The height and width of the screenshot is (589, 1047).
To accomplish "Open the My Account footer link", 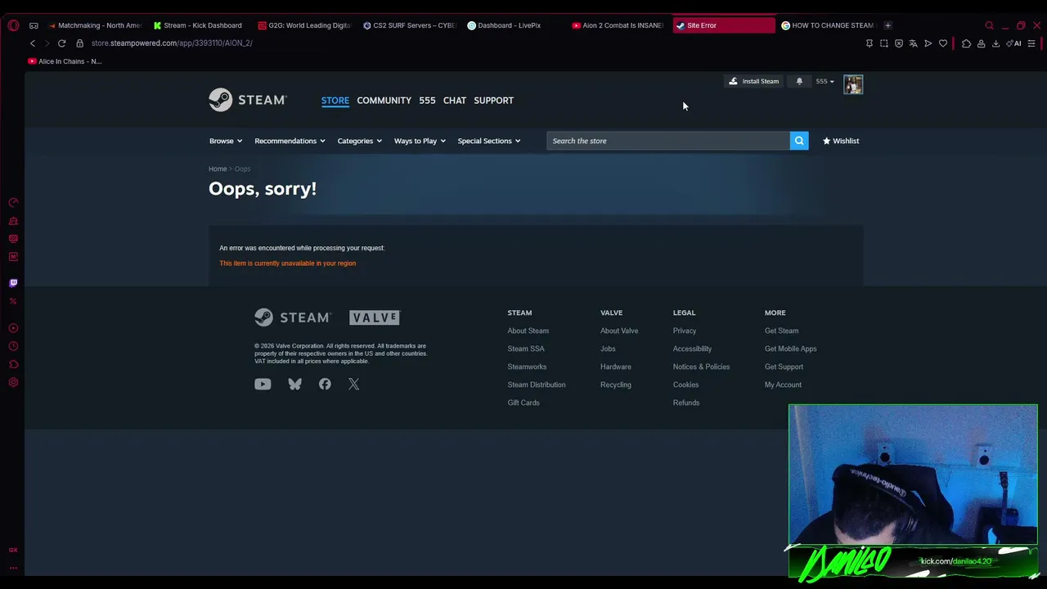I will 783,384.
